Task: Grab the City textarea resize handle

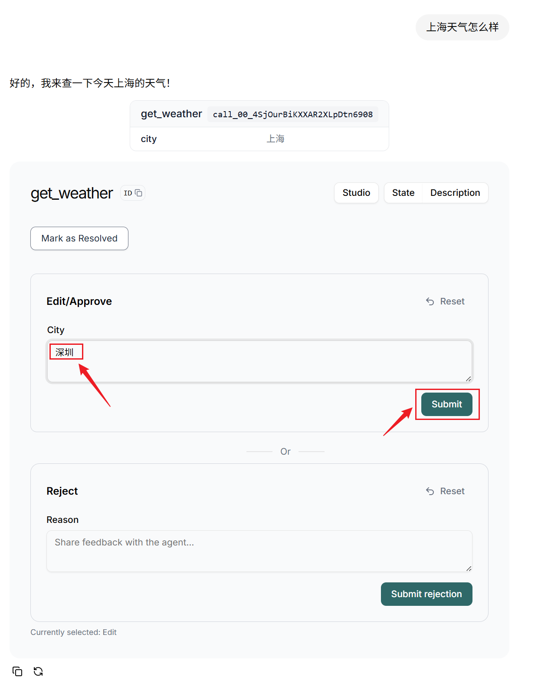Action: click(x=469, y=379)
